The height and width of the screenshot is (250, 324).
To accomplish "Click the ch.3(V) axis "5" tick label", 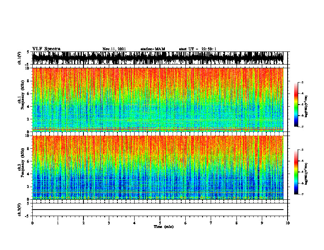I will [x=28, y=204].
